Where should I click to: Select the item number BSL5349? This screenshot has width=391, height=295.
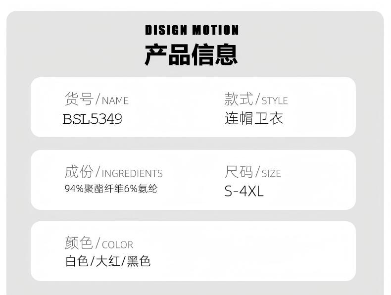(x=93, y=119)
